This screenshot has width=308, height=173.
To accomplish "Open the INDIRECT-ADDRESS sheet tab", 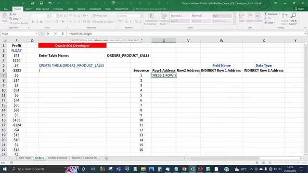I will coord(85,158).
